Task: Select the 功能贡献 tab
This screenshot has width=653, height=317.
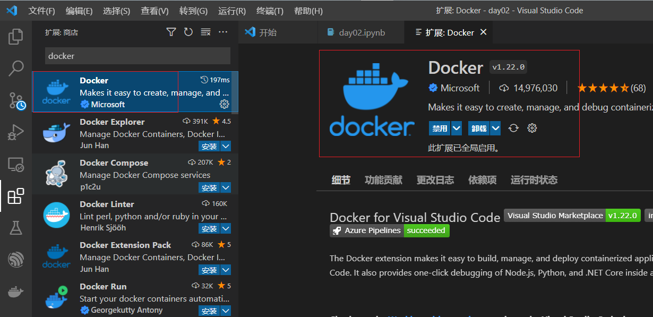Action: point(383,180)
